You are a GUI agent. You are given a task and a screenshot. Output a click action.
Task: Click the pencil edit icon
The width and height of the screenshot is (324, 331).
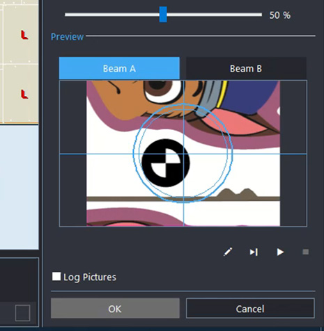pyautogui.click(x=228, y=252)
